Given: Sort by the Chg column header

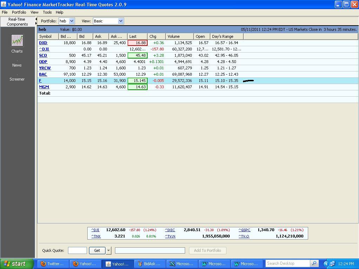Looking at the screenshot, I should click(x=157, y=36).
